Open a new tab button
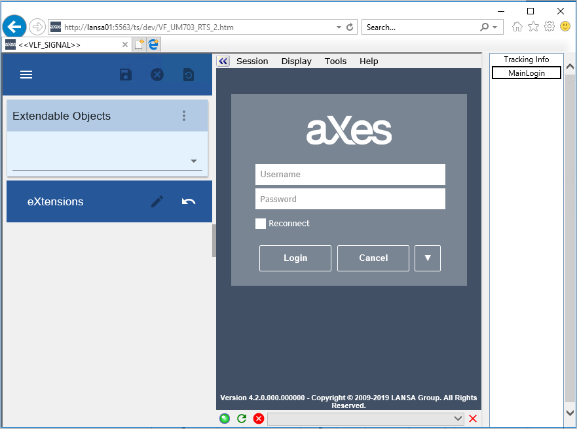Viewport: 577px width, 429px height. pos(139,45)
